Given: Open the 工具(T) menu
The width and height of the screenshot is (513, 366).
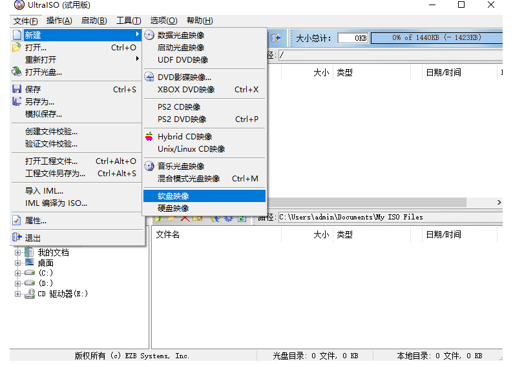Looking at the screenshot, I should 129,21.
